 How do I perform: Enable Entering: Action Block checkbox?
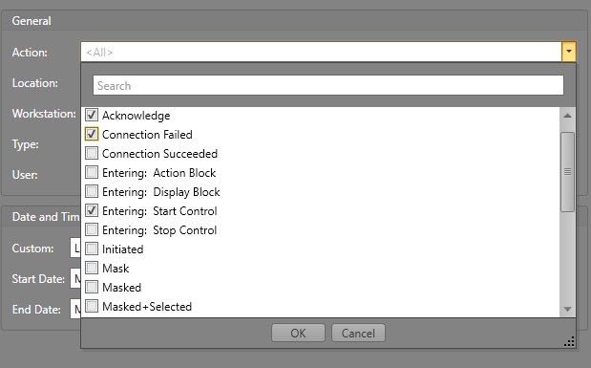(x=92, y=172)
